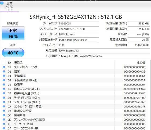Click status icon of row 0F エラーログエントリー数
151x130 pixels.
point(4,128)
